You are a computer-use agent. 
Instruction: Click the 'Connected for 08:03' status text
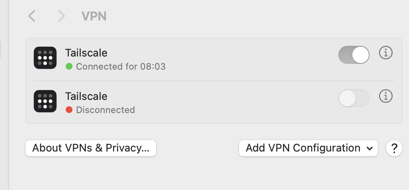pyautogui.click(x=121, y=67)
